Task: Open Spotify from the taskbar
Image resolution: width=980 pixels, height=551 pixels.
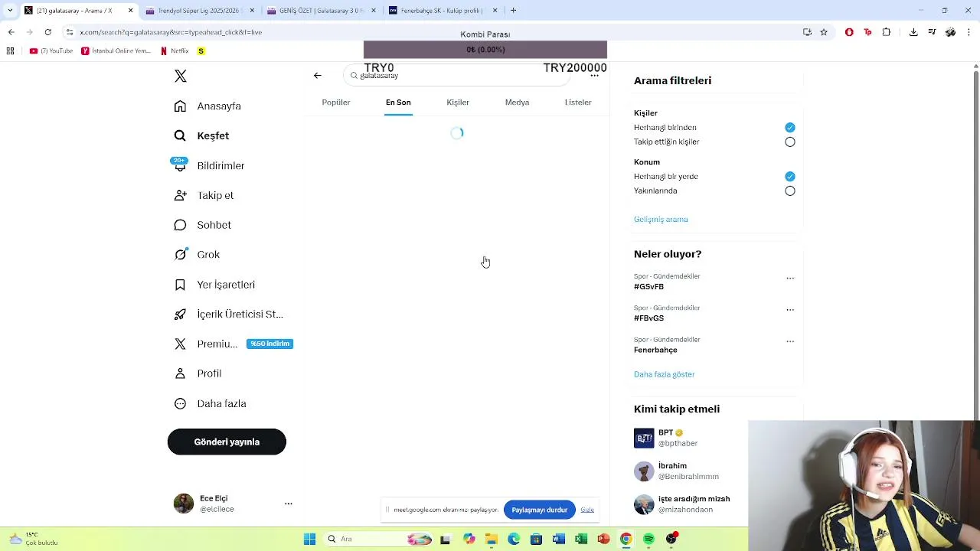Action: tap(648, 540)
